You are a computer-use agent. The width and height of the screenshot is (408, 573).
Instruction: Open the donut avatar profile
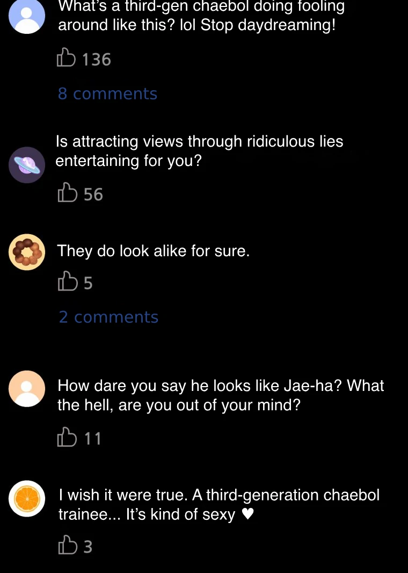(27, 251)
